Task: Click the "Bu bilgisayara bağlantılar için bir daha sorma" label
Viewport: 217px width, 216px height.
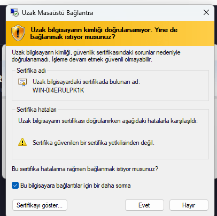Action: point(75,186)
